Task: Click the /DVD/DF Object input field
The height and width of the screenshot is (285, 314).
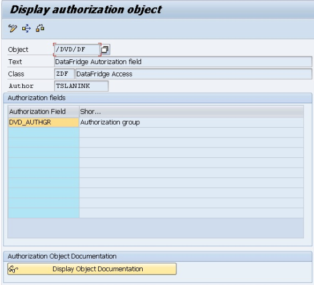Action: click(x=77, y=50)
